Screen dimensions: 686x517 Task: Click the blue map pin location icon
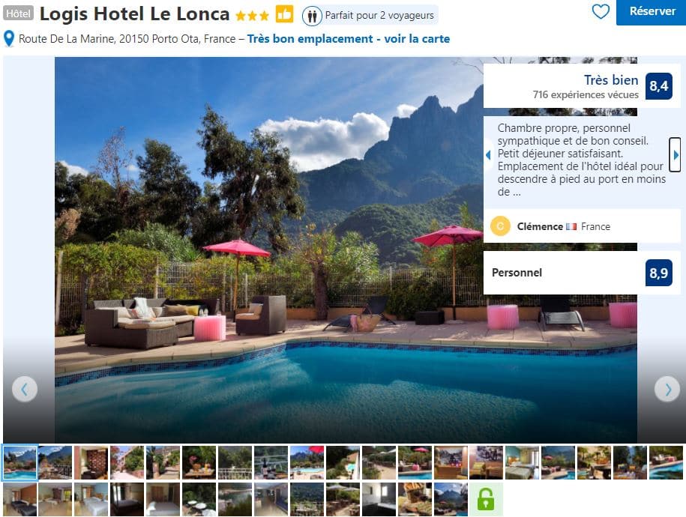pyautogui.click(x=9, y=38)
